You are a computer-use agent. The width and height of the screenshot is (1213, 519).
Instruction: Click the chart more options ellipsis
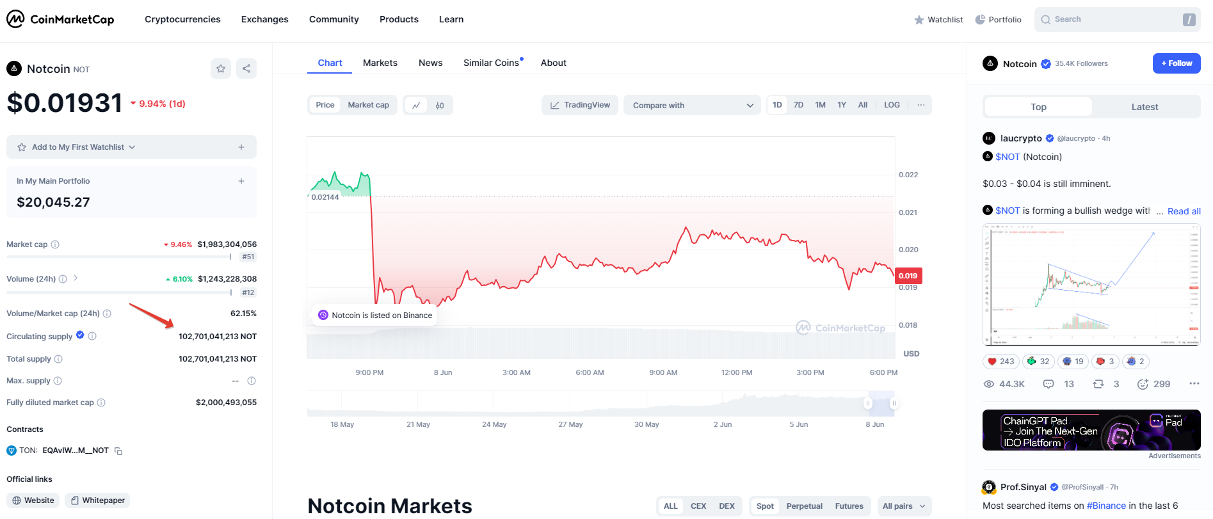coord(920,105)
